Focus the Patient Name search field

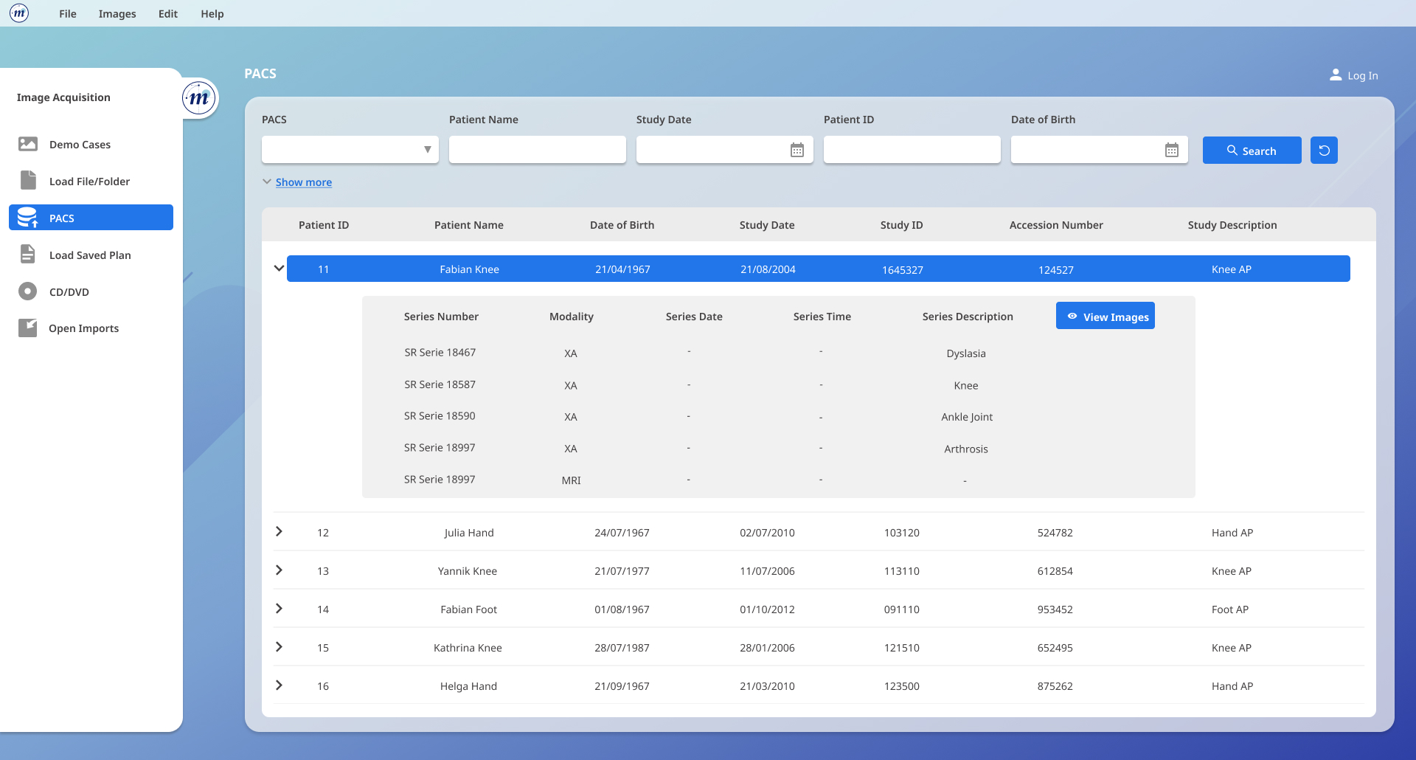[x=538, y=150]
